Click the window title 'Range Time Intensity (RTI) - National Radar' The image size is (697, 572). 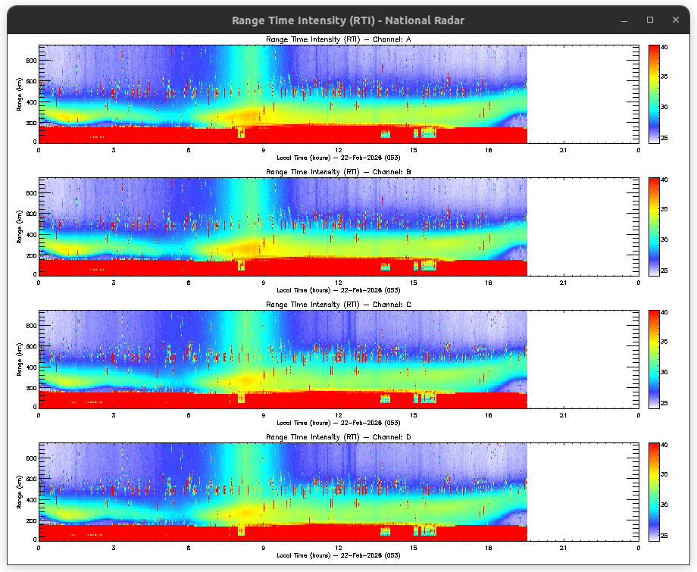point(348,20)
